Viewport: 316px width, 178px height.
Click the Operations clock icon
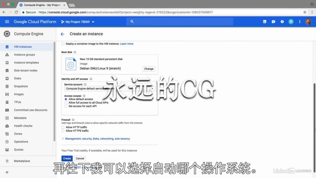pos(7,142)
